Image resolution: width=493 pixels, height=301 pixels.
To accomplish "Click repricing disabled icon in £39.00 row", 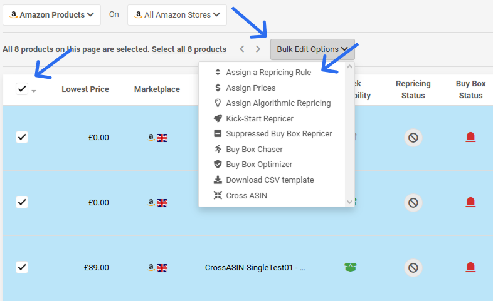I will pos(413,268).
